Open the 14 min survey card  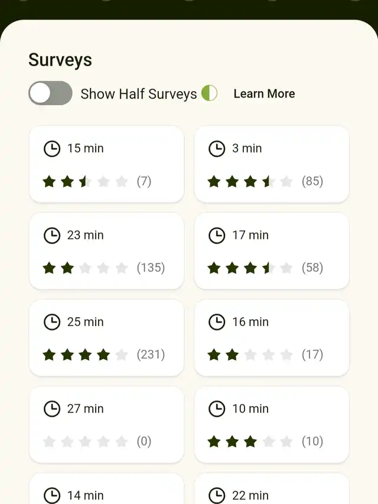click(x=106, y=489)
